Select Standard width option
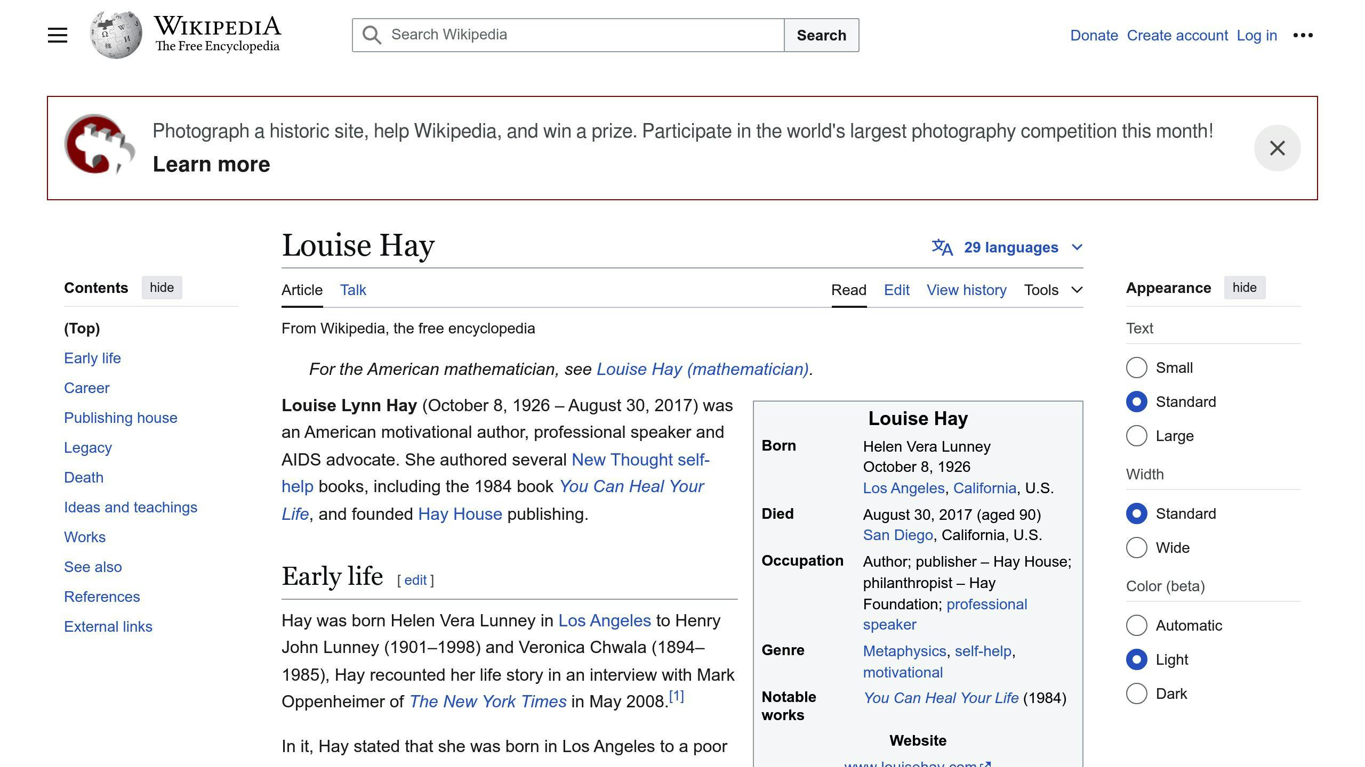Screen dimensions: 1365x767 coord(1136,513)
